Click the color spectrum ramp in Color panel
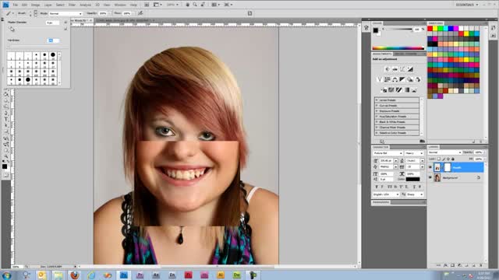Screen dimensions: 499x280 (x=398, y=48)
